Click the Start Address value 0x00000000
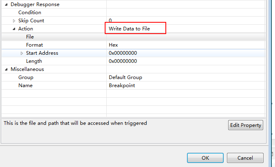 pos(123,53)
